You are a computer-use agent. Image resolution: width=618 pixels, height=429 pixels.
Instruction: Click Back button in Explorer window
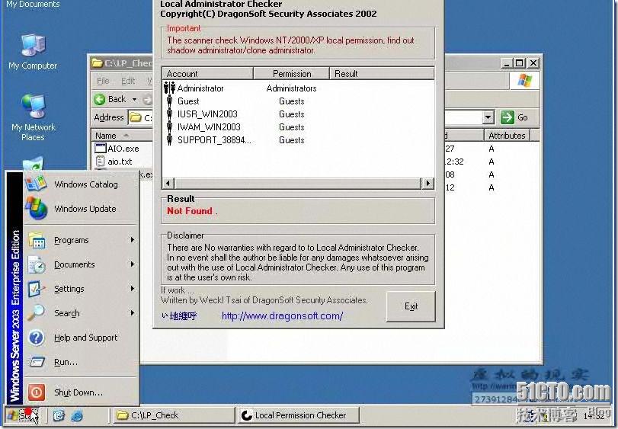pos(110,99)
